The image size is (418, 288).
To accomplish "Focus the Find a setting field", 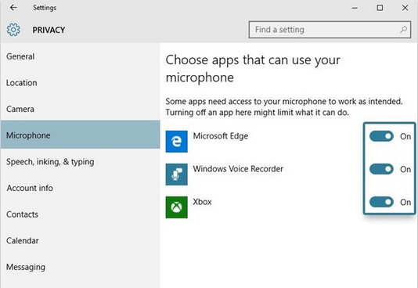I will (x=330, y=30).
